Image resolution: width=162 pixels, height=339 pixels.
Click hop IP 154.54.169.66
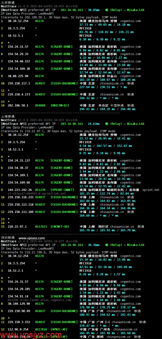pyautogui.click(x=19, y=182)
